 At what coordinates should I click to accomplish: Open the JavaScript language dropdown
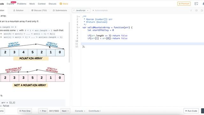(x=81, y=10)
